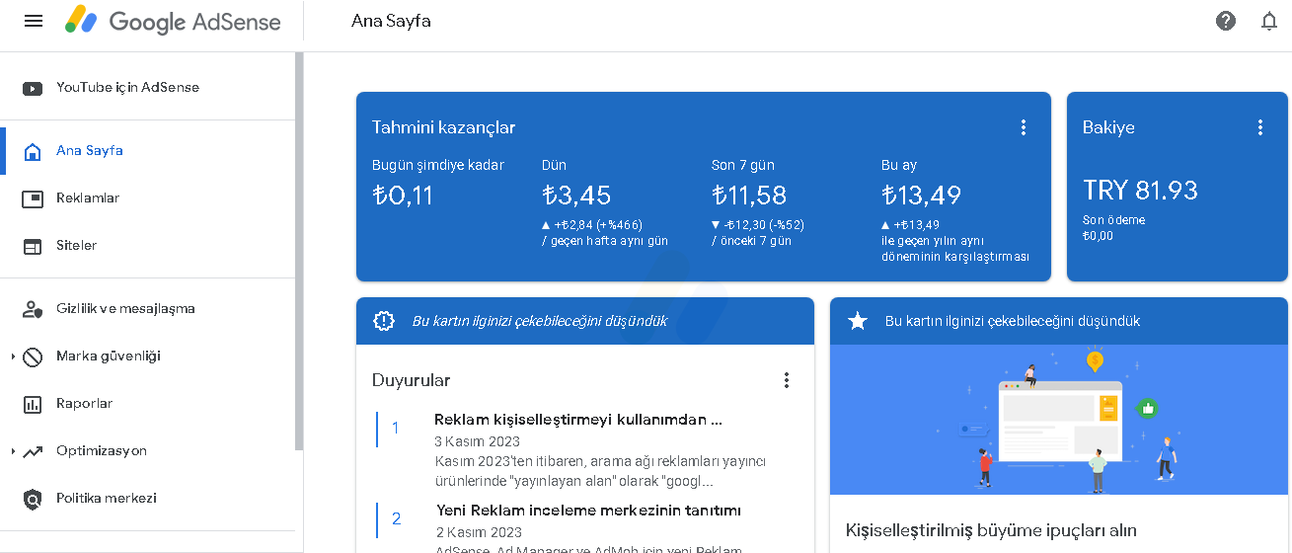
Task: Click the star icon on growth tips card
Action: [858, 321]
